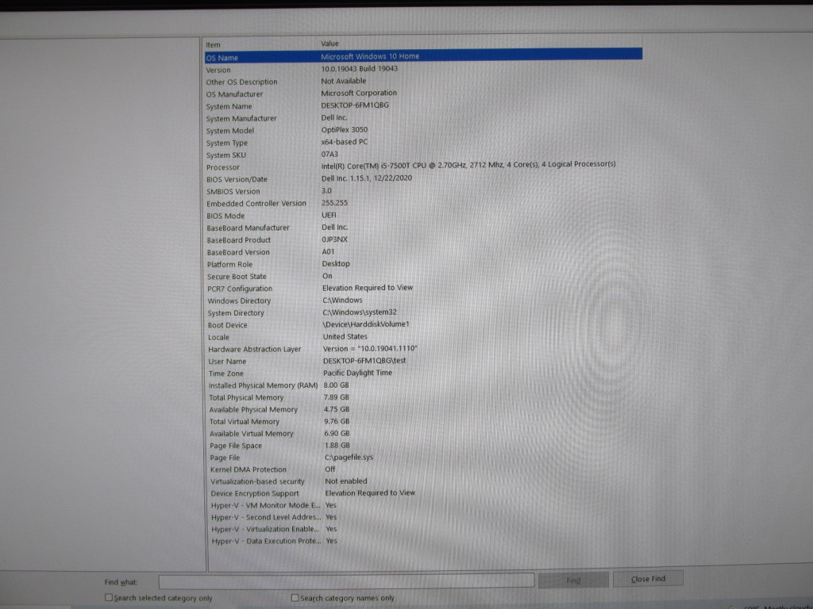
Task: Click the 'OptiPlex 3050' value
Action: (345, 130)
